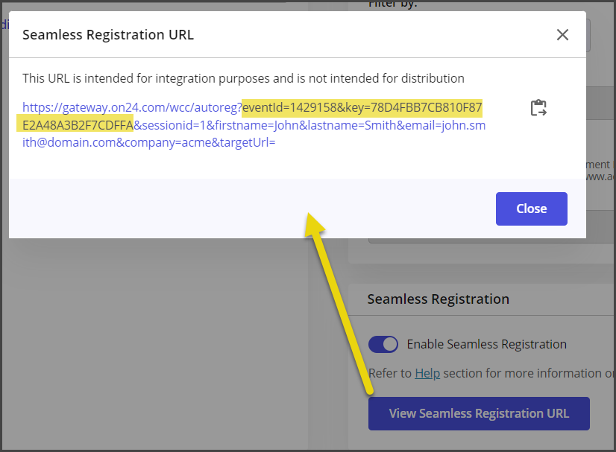Screen dimensions: 616x452
Task: Click View Seamless Registration URL button
Action: [x=479, y=413]
